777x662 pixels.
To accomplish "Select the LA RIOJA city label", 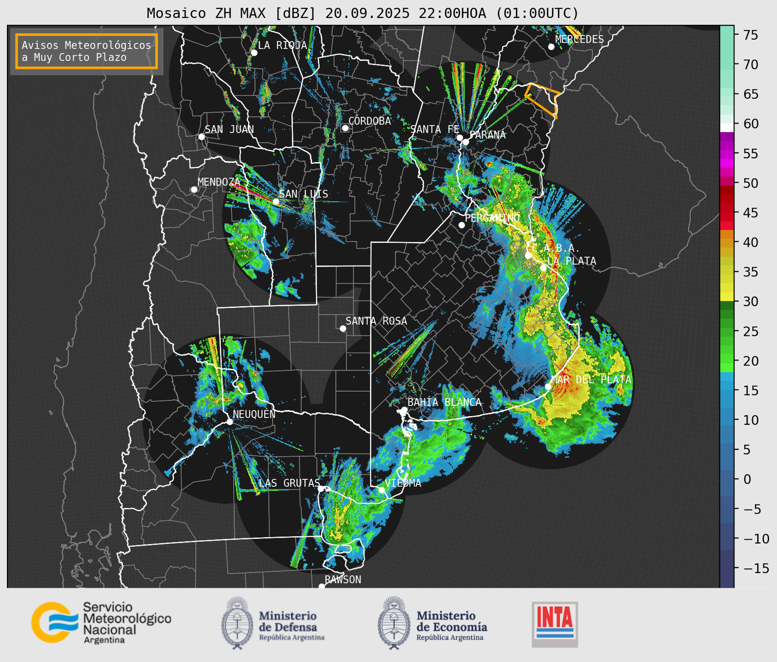I will tap(282, 45).
